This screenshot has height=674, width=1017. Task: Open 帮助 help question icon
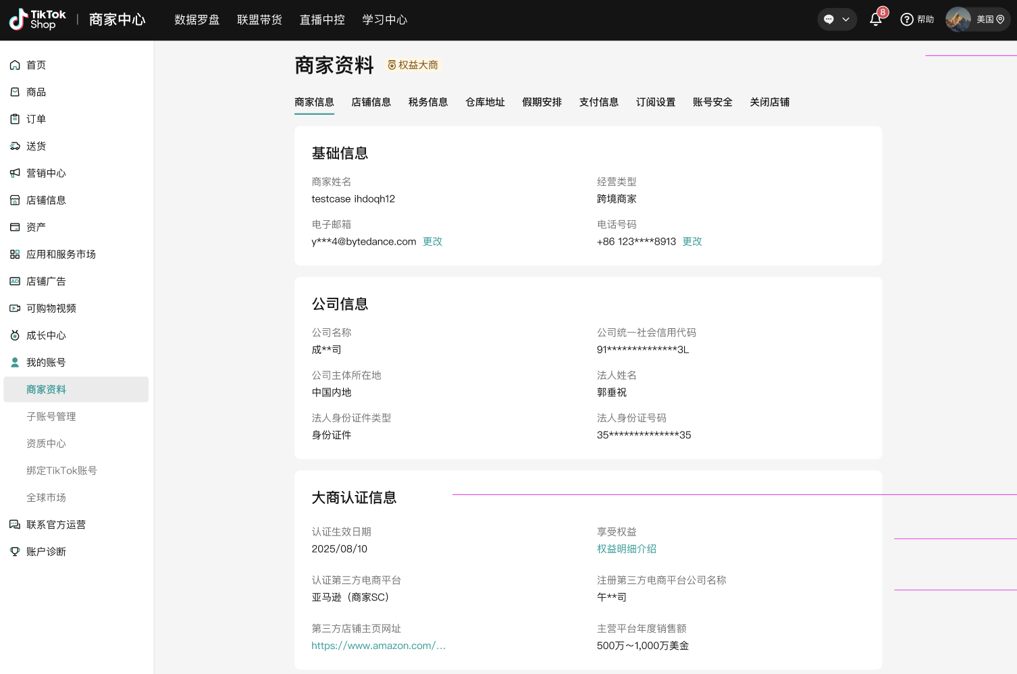tap(907, 20)
